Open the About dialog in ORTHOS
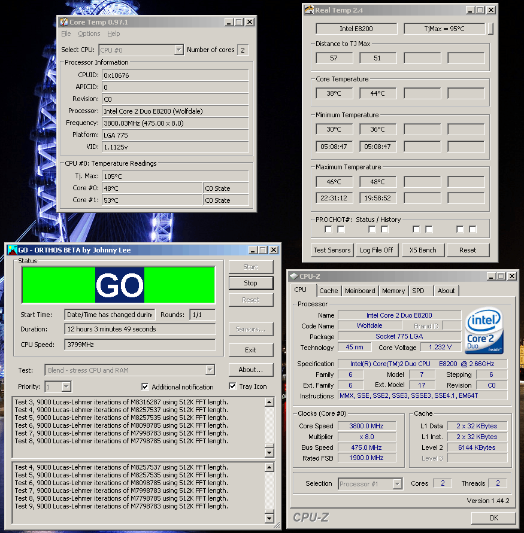This screenshot has height=533, width=524. [x=251, y=370]
